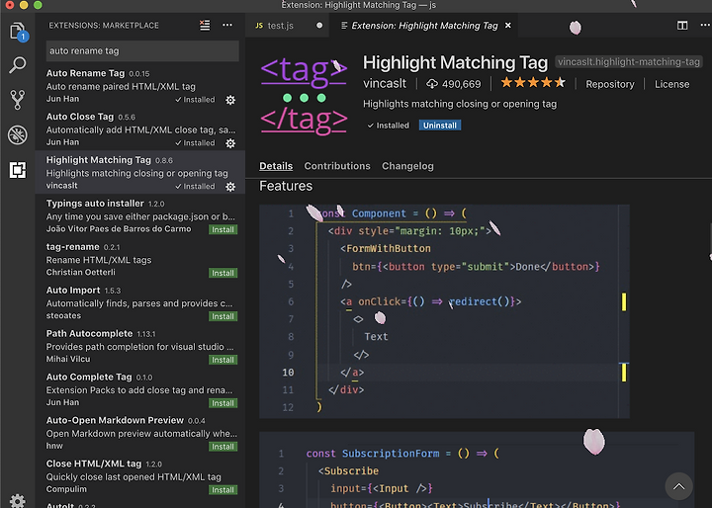
Task: Open the Source Control view
Action: click(x=17, y=100)
